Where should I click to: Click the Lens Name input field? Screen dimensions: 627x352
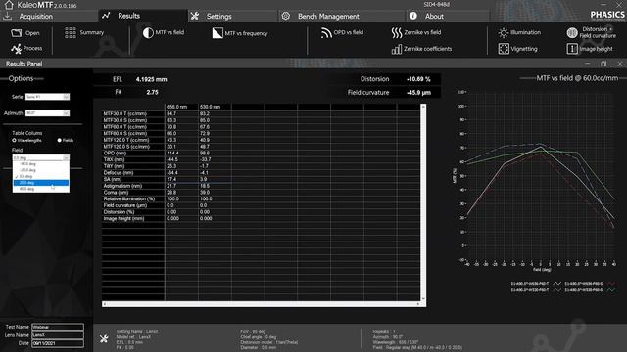[x=58, y=335]
